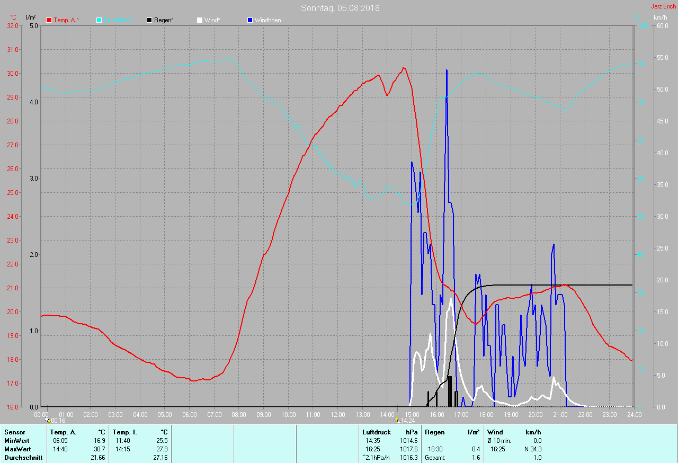Viewport: 678px width, 463px height.
Task: Click the red Temp. A. legend swatch
Action: click(49, 20)
